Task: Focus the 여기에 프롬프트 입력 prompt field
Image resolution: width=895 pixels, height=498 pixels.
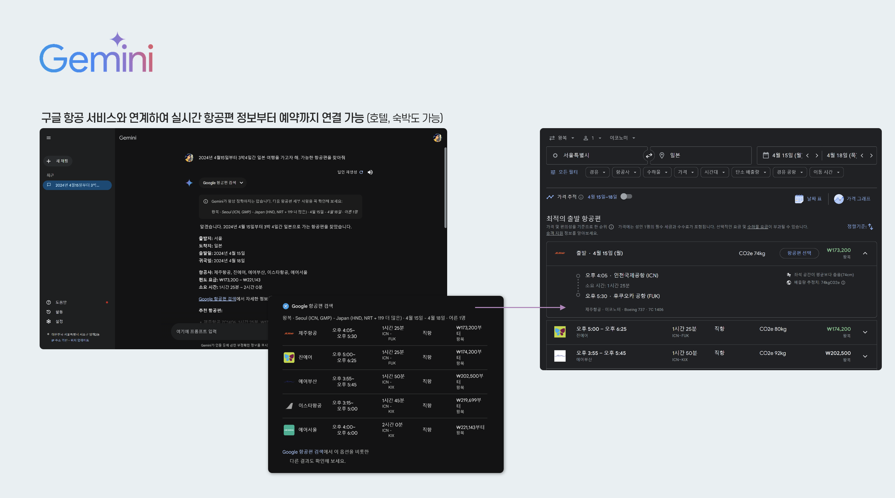Action: (220, 331)
